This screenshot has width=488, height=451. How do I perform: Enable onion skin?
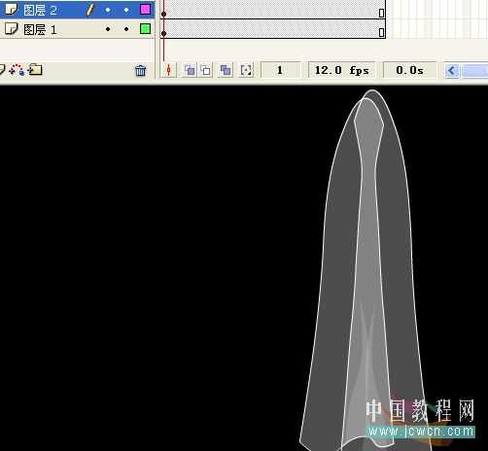point(190,70)
